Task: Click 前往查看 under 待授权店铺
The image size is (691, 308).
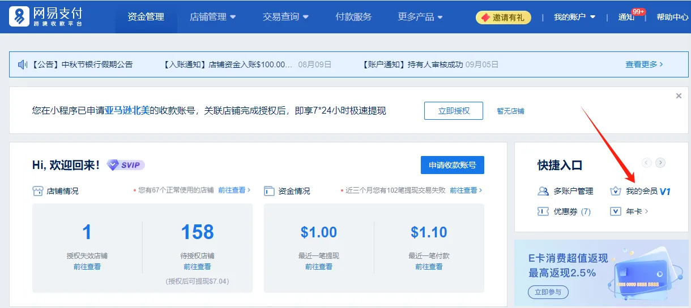Action: pyautogui.click(x=197, y=267)
